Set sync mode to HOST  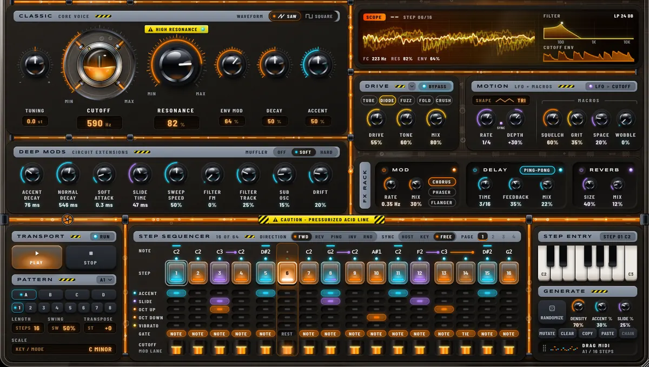point(407,236)
